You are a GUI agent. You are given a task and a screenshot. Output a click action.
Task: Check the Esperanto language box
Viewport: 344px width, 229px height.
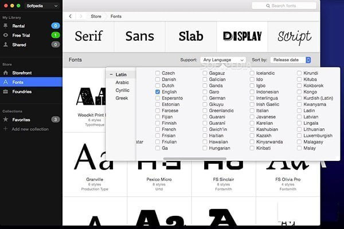[158, 98]
